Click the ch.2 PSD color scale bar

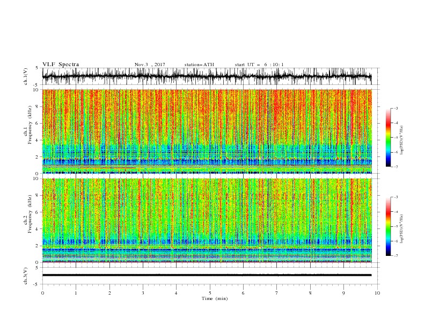tap(388, 226)
